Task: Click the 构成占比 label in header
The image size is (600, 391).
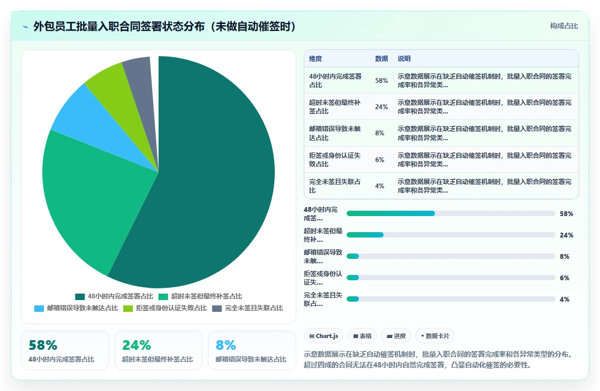Action: [x=564, y=26]
